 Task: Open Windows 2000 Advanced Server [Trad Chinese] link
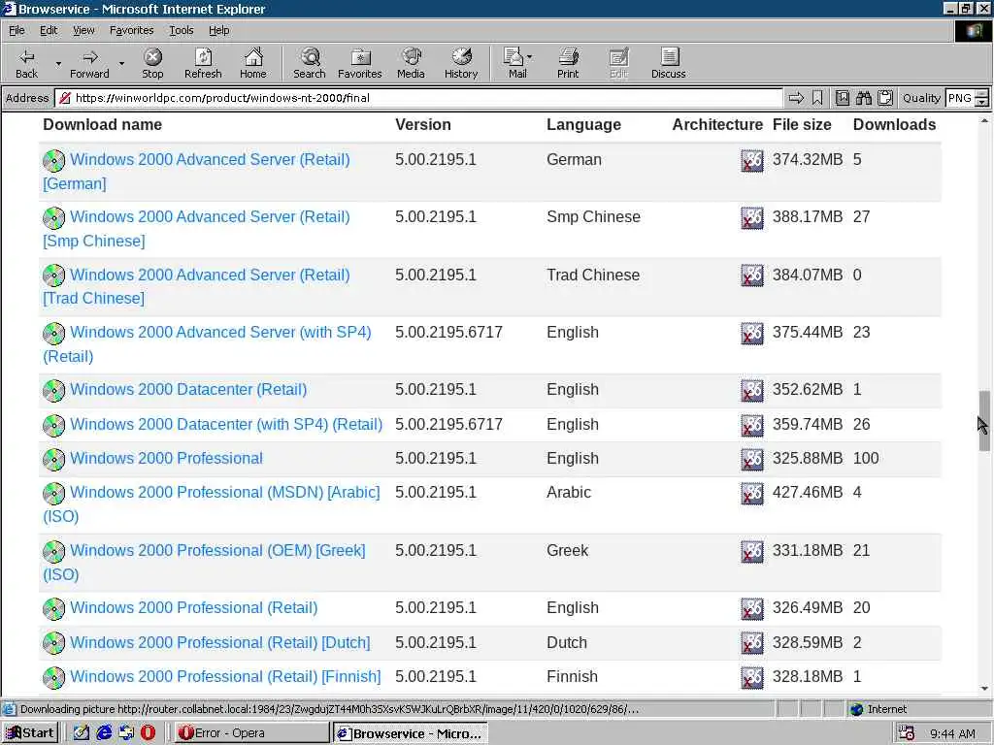click(196, 286)
